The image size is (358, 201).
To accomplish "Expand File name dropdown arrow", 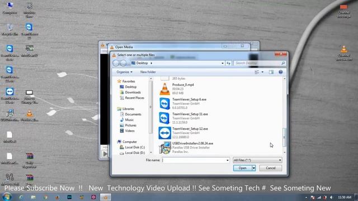I will (228, 160).
